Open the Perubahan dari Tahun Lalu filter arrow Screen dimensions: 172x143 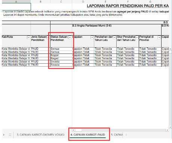(x=114, y=37)
